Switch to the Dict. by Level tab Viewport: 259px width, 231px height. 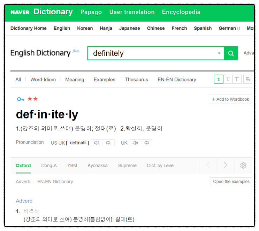coord(161,165)
